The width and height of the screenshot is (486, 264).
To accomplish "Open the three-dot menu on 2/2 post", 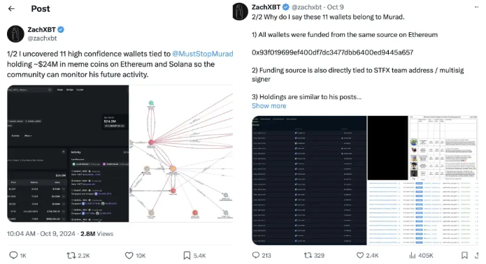I will [x=476, y=7].
